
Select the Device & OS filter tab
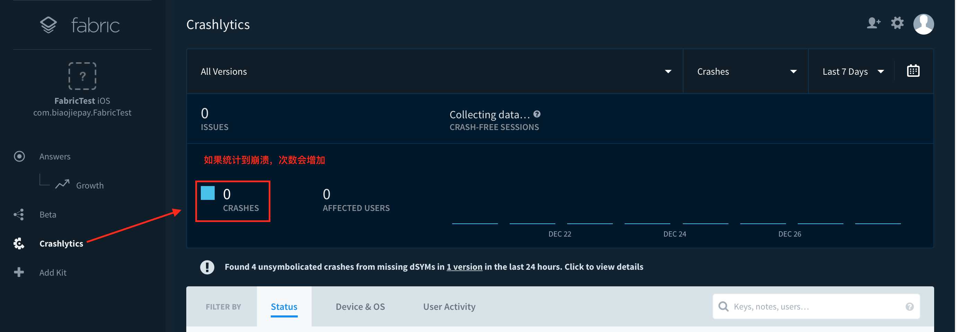pos(360,306)
